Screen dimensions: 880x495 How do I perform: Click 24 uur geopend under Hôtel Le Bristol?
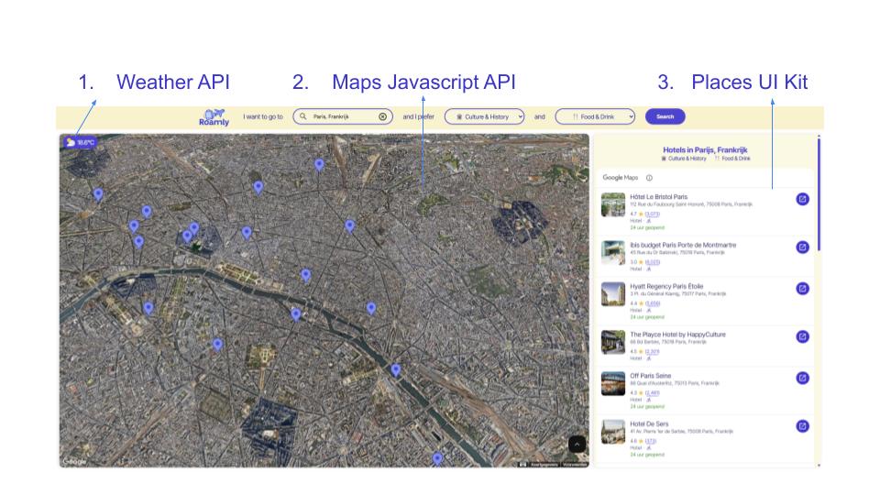pyautogui.click(x=646, y=228)
